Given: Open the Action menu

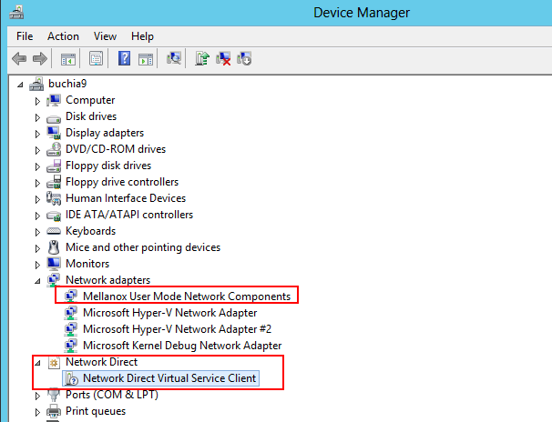Looking at the screenshot, I should click(x=63, y=36).
